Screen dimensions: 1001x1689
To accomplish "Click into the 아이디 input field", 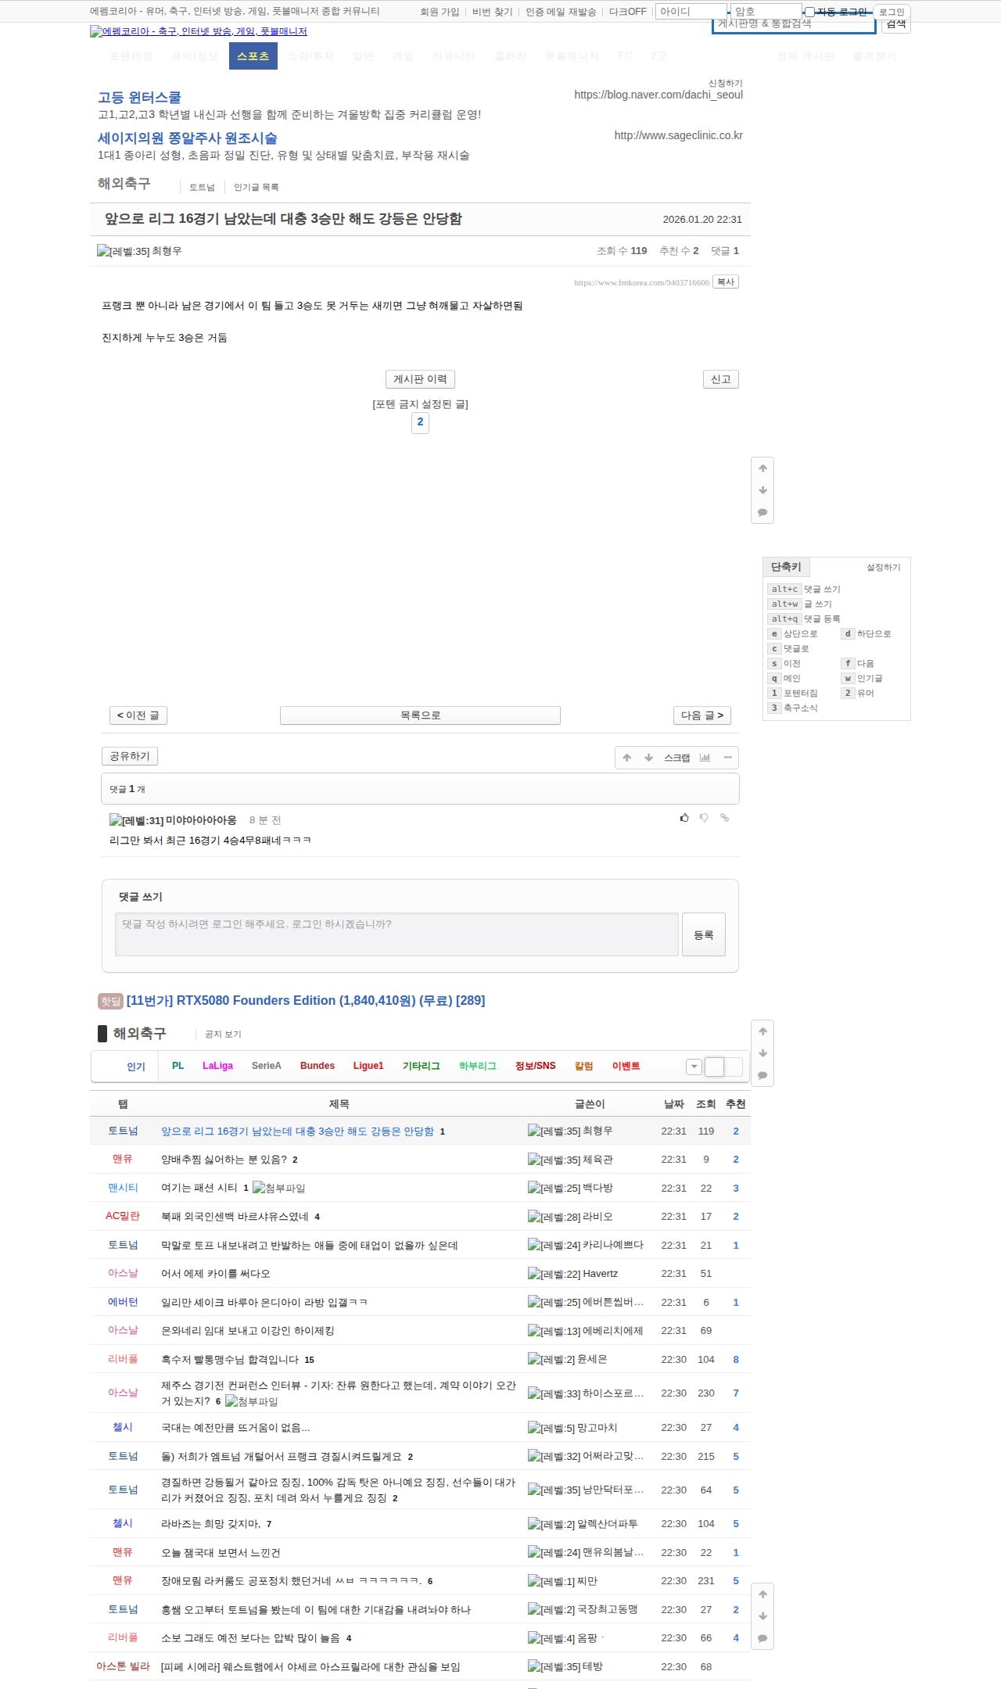I will click(691, 12).
